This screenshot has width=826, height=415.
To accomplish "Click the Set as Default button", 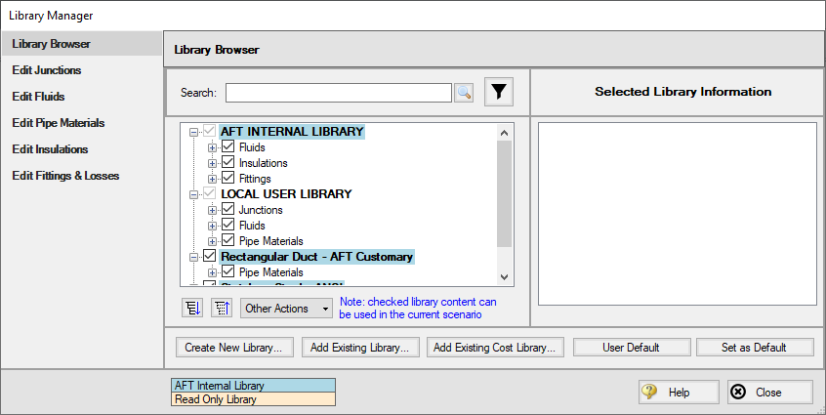I will point(755,348).
